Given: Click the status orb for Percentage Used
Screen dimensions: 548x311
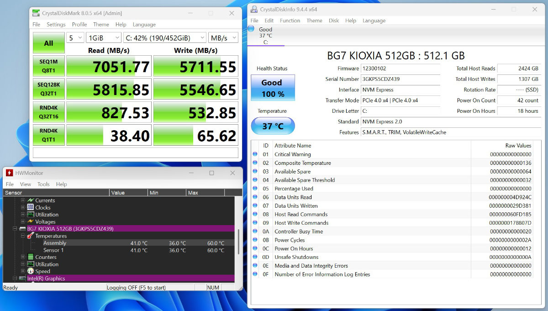Looking at the screenshot, I should (255, 189).
